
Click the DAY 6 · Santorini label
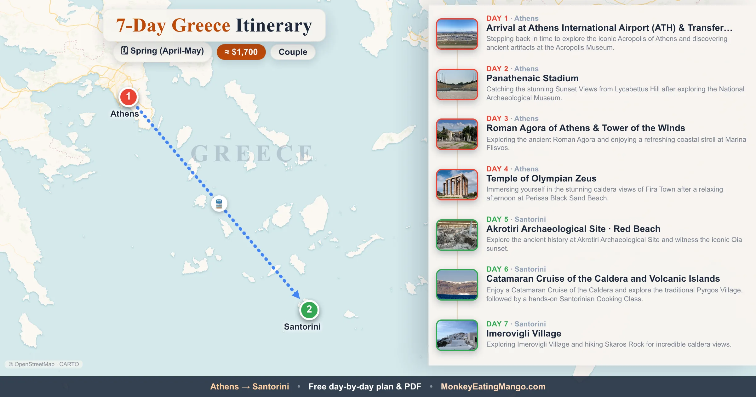click(516, 269)
